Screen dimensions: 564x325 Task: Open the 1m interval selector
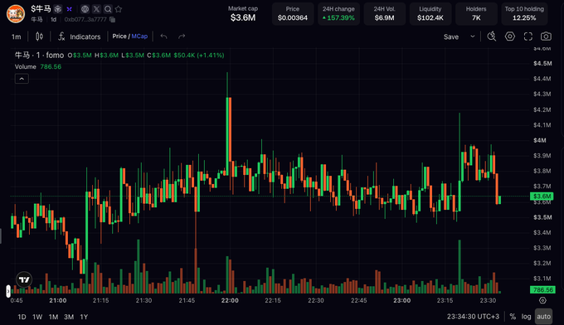point(17,36)
